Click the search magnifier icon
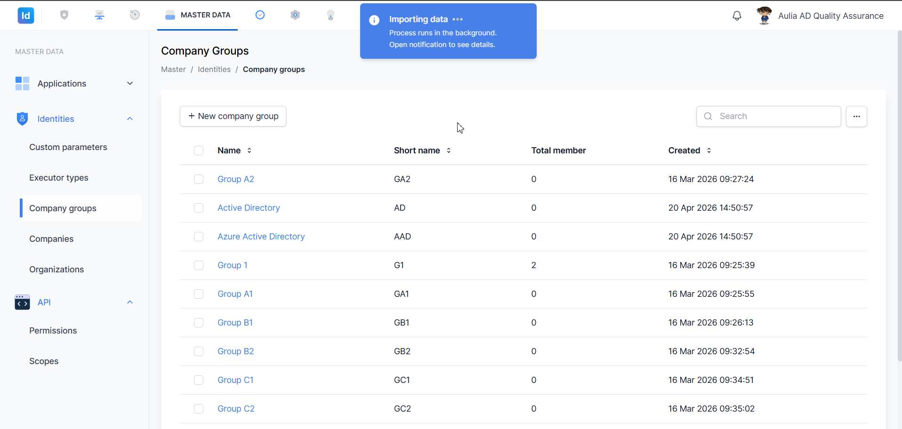Screen dimensions: 902x429 coord(708,116)
